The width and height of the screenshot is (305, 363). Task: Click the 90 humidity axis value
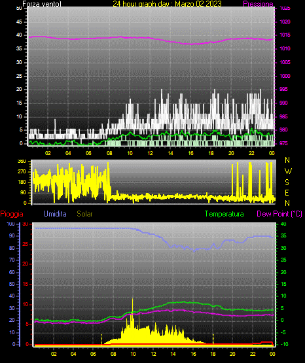tap(12, 235)
